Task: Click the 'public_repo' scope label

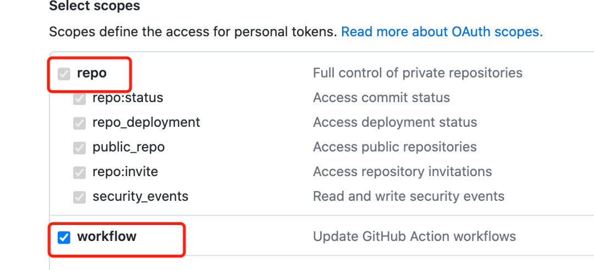Action: (129, 147)
